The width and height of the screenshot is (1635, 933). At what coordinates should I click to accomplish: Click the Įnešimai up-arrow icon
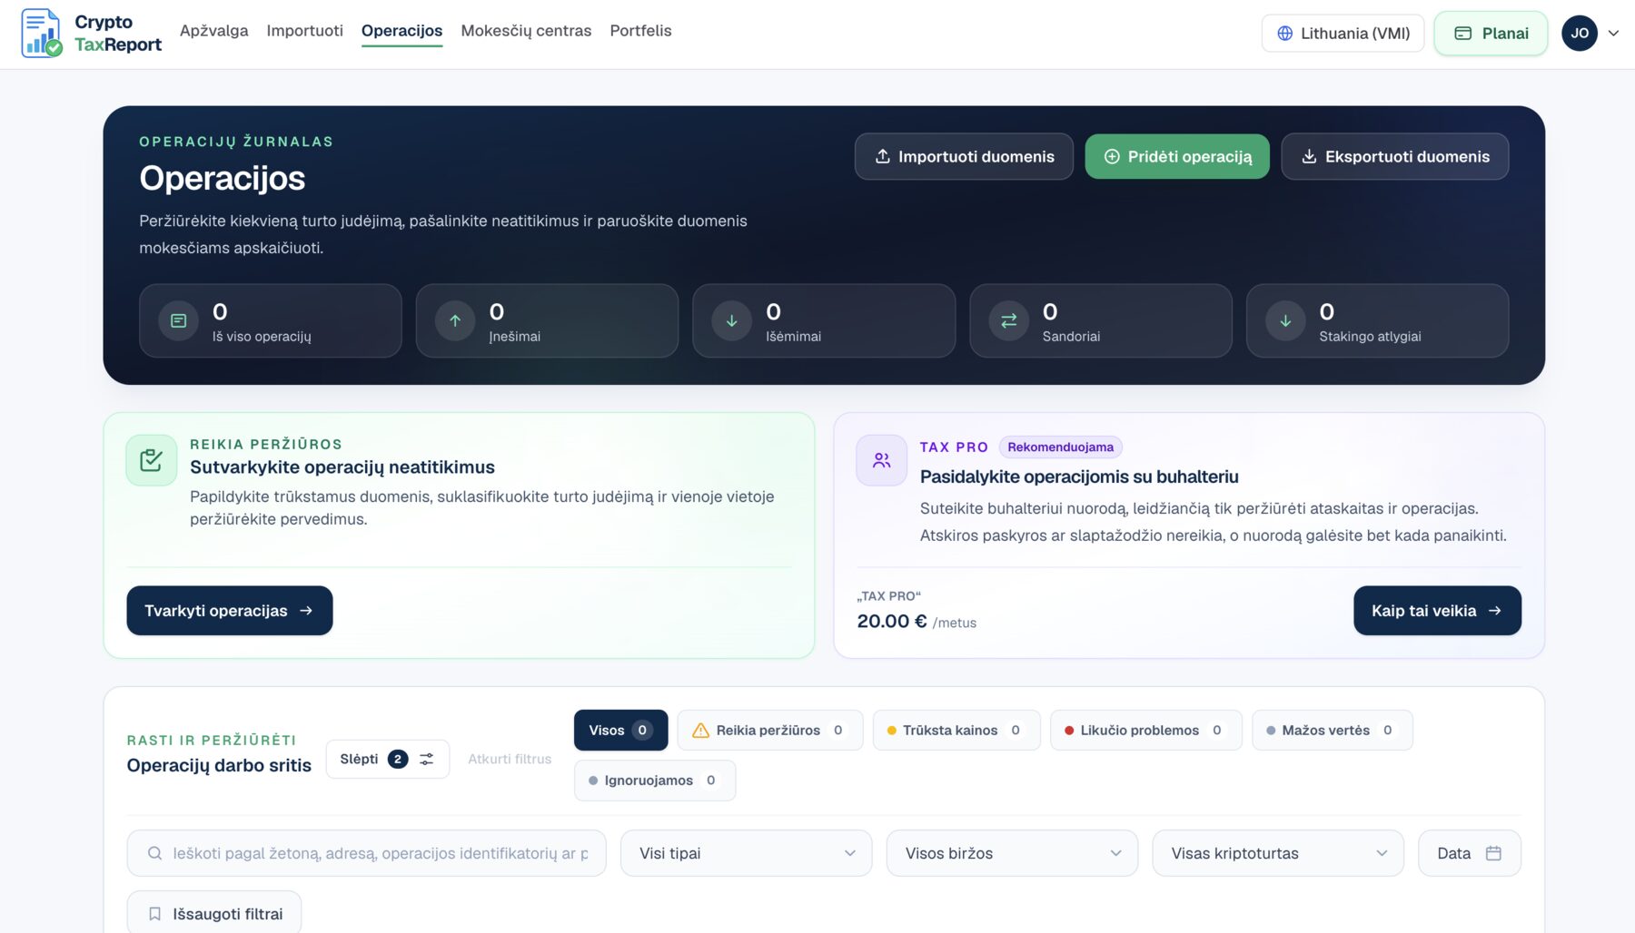(455, 320)
